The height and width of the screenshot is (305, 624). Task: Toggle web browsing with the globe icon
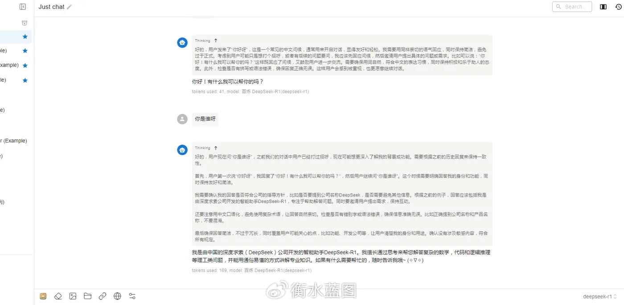point(117,296)
